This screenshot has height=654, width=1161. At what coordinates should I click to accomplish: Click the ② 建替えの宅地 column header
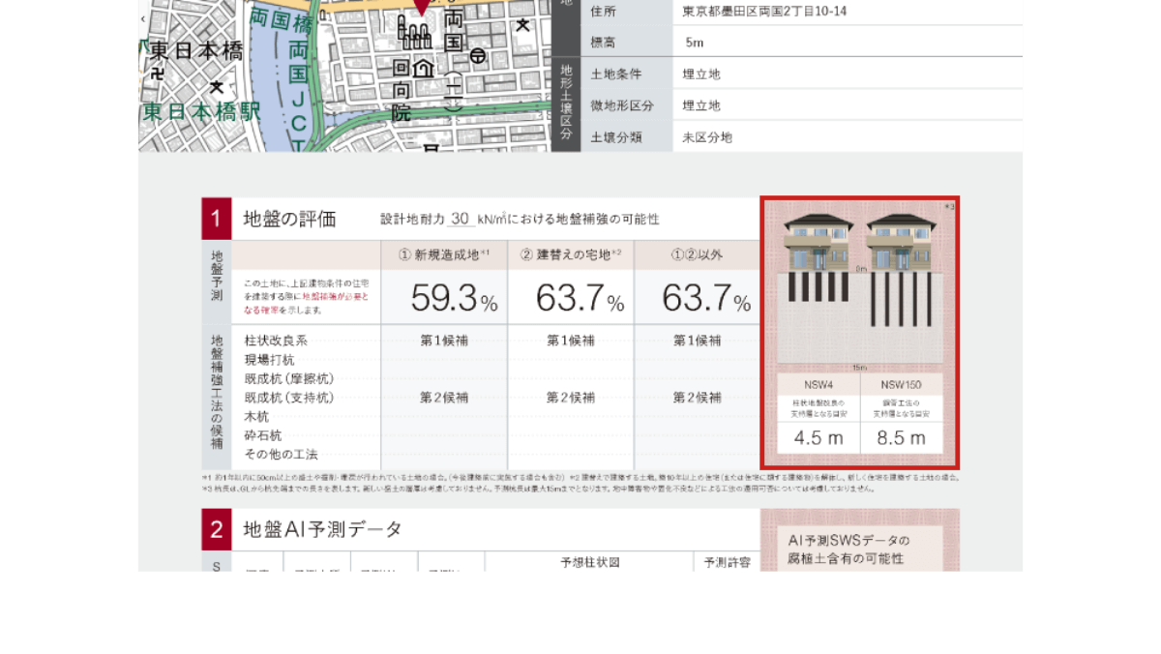click(571, 254)
